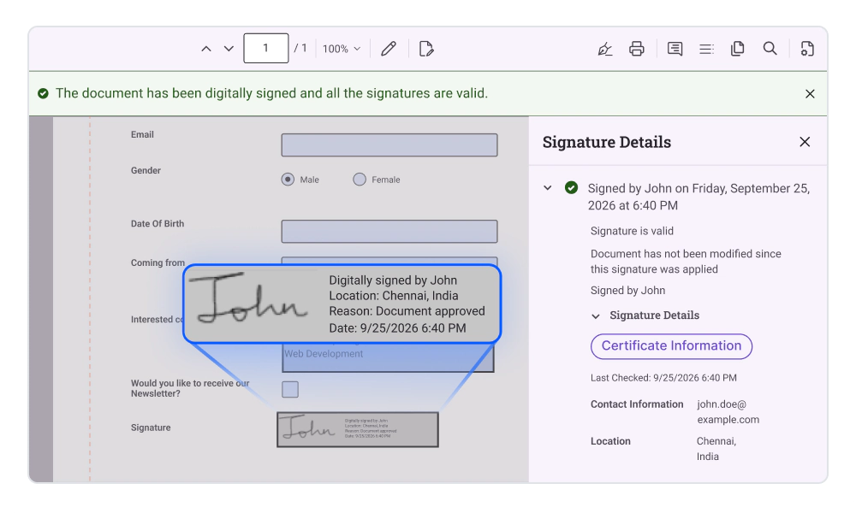
Task: Open the form designer icon
Action: [x=425, y=49]
